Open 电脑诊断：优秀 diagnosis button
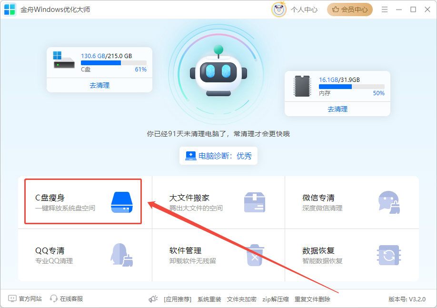 [x=218, y=156]
